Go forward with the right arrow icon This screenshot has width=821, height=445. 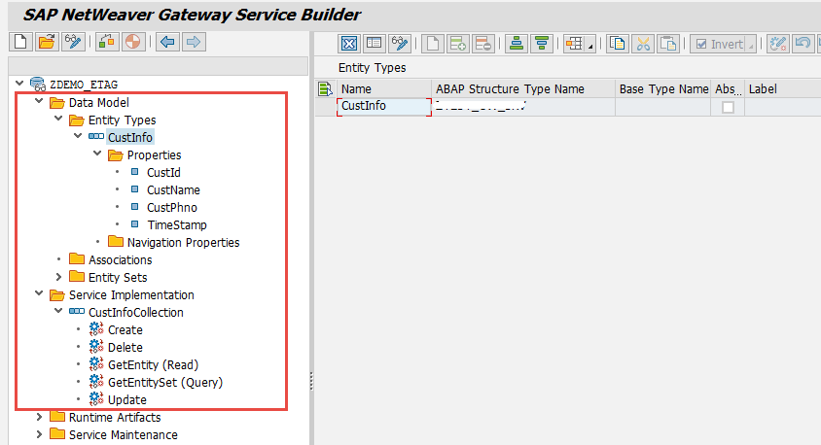(194, 42)
